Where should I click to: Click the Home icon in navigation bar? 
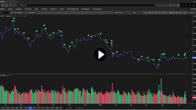(6, 5)
